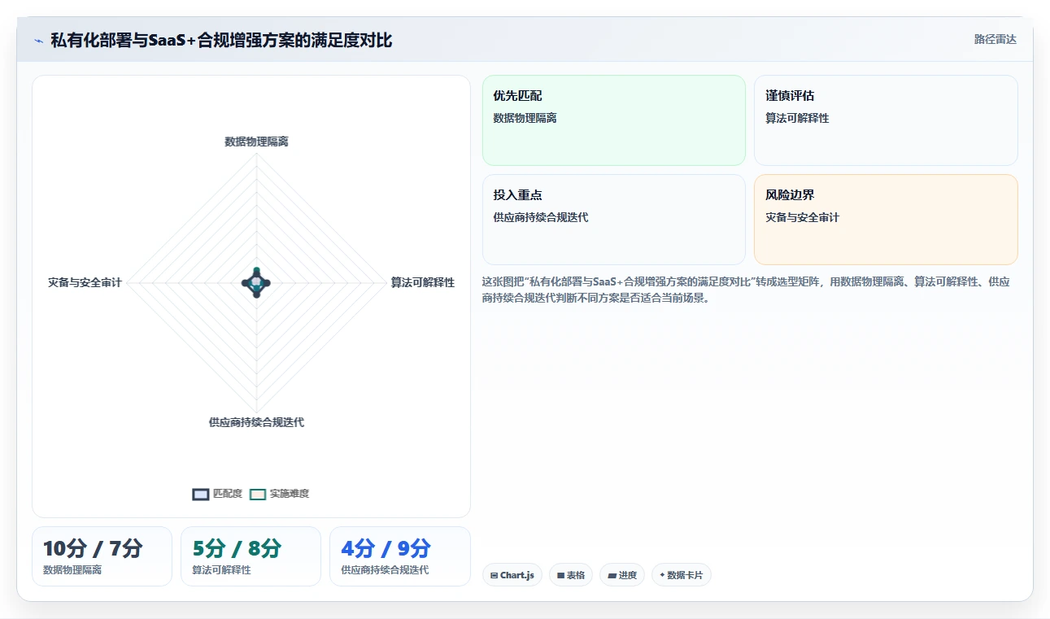Click 灾备与安全审计 text in 风险边界 card
This screenshot has height=619, width=1050.
(x=802, y=217)
